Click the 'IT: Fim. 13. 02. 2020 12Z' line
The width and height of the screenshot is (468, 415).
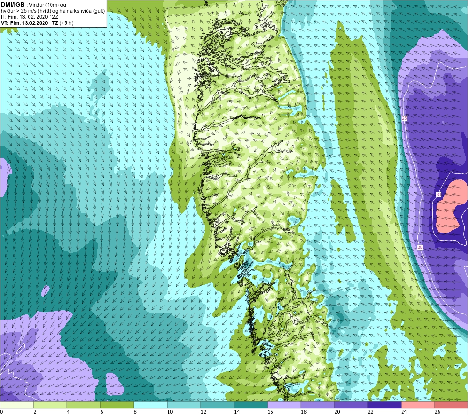pyautogui.click(x=29, y=17)
